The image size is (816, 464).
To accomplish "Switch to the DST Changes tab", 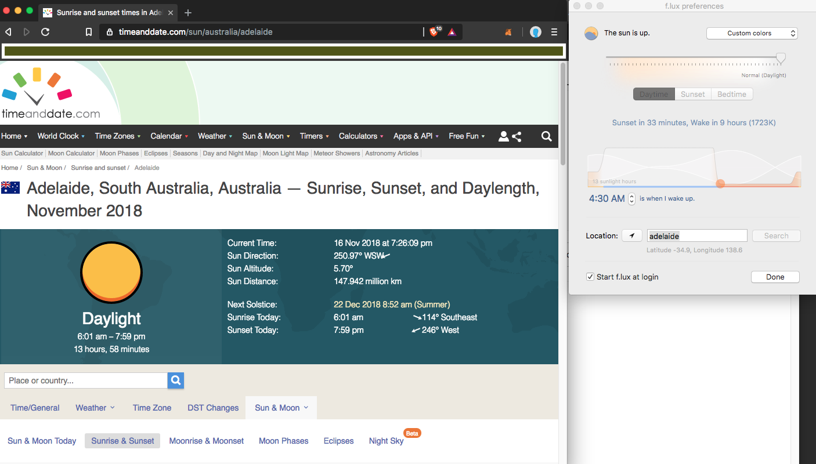I will pos(213,408).
